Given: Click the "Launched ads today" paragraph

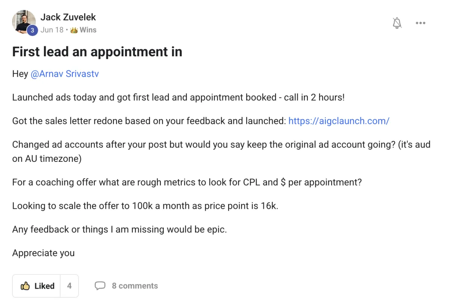Looking at the screenshot, I should click(x=178, y=98).
